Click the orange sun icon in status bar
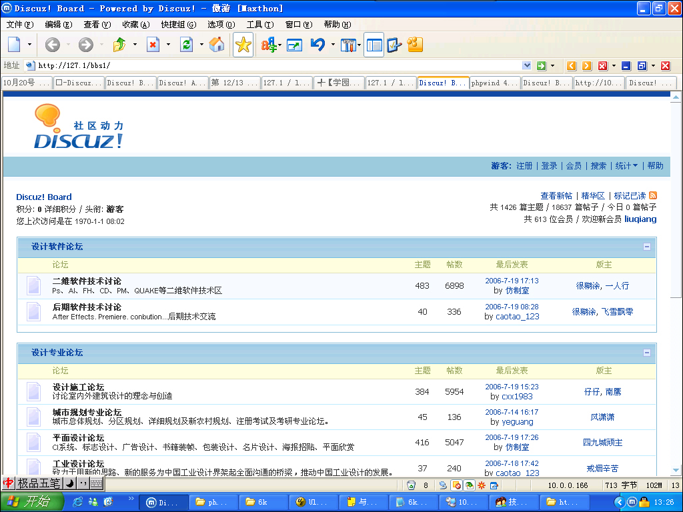The width and height of the screenshot is (683, 512). (482, 485)
